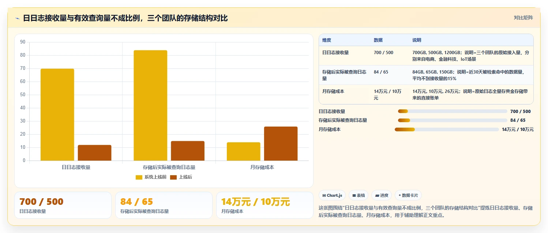Open the 84 / 65 data card
This screenshot has height=233, width=548.
click(x=164, y=205)
